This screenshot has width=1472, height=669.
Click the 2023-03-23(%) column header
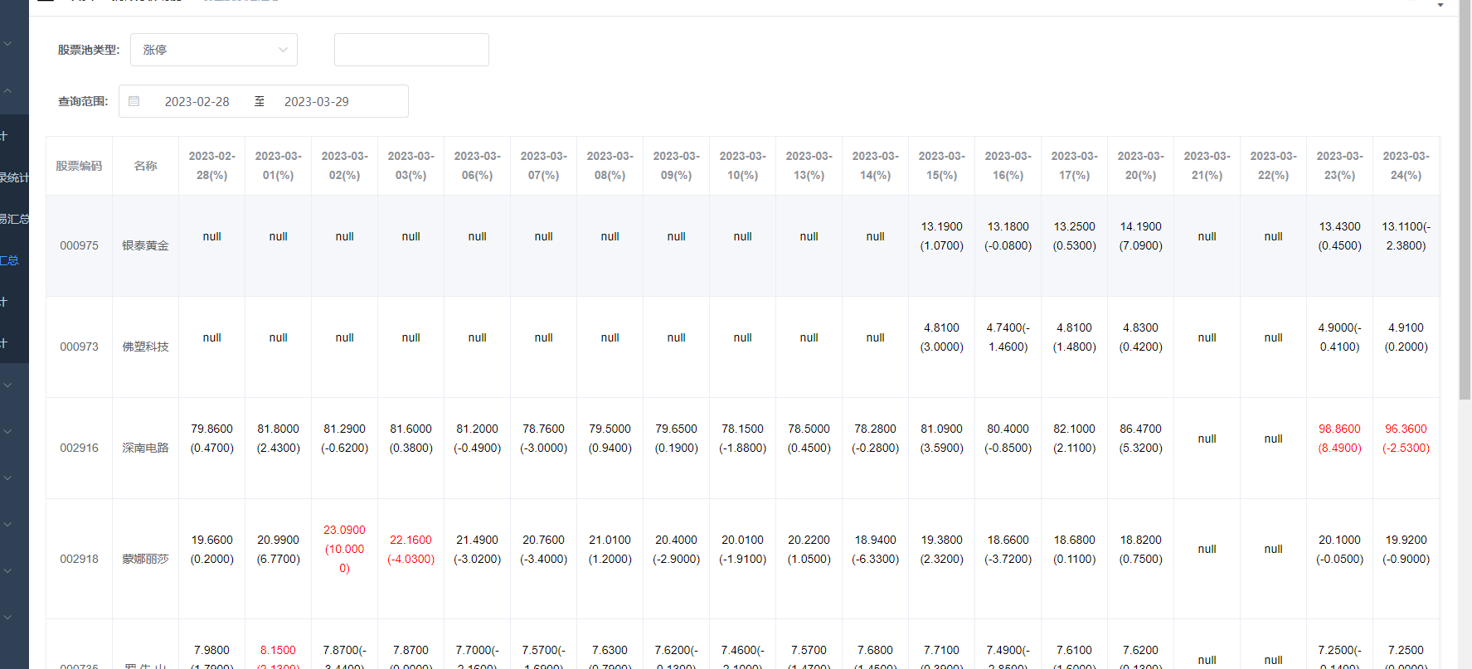(x=1339, y=166)
